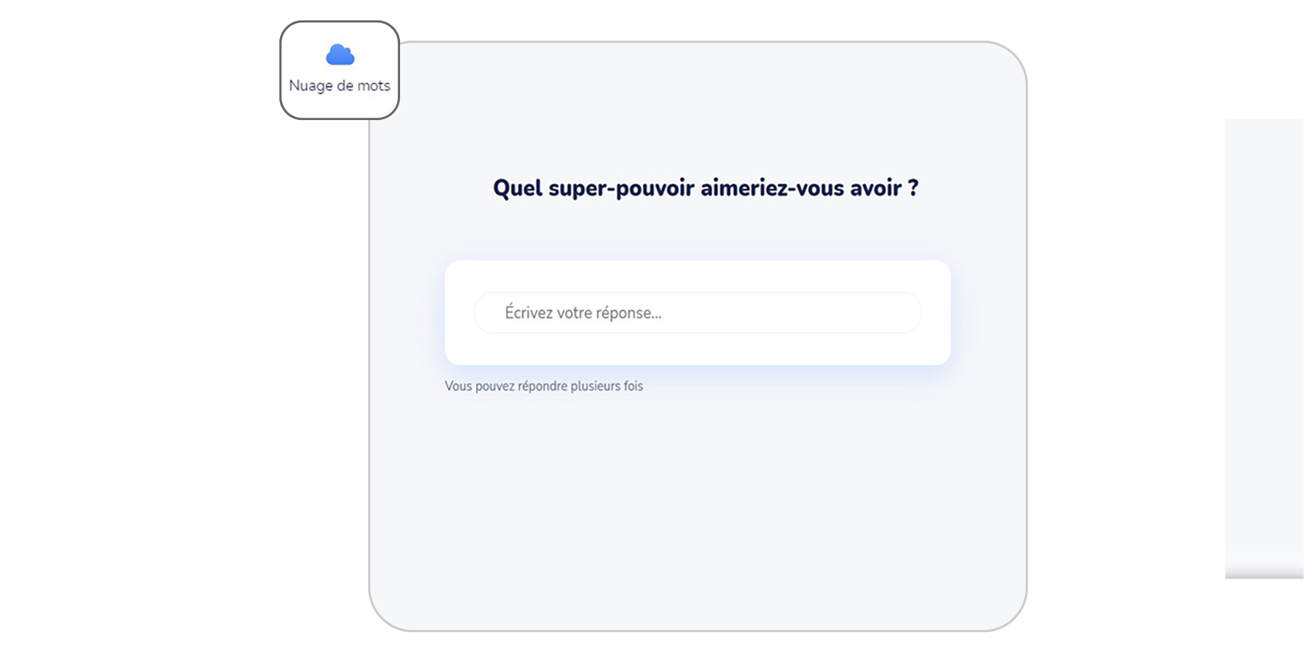
Task: Click the blue cloud icon
Action: point(340,55)
